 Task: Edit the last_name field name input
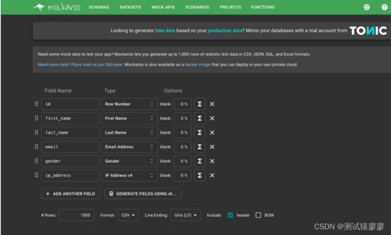click(x=70, y=133)
